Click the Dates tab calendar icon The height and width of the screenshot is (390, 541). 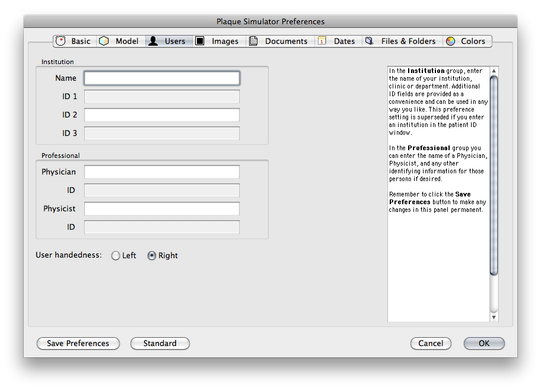pyautogui.click(x=322, y=41)
